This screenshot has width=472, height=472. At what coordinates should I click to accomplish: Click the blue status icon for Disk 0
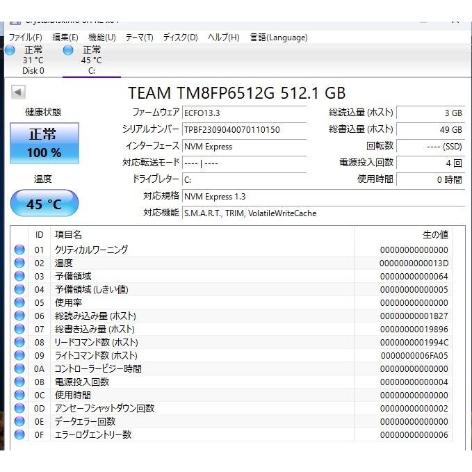(10, 50)
